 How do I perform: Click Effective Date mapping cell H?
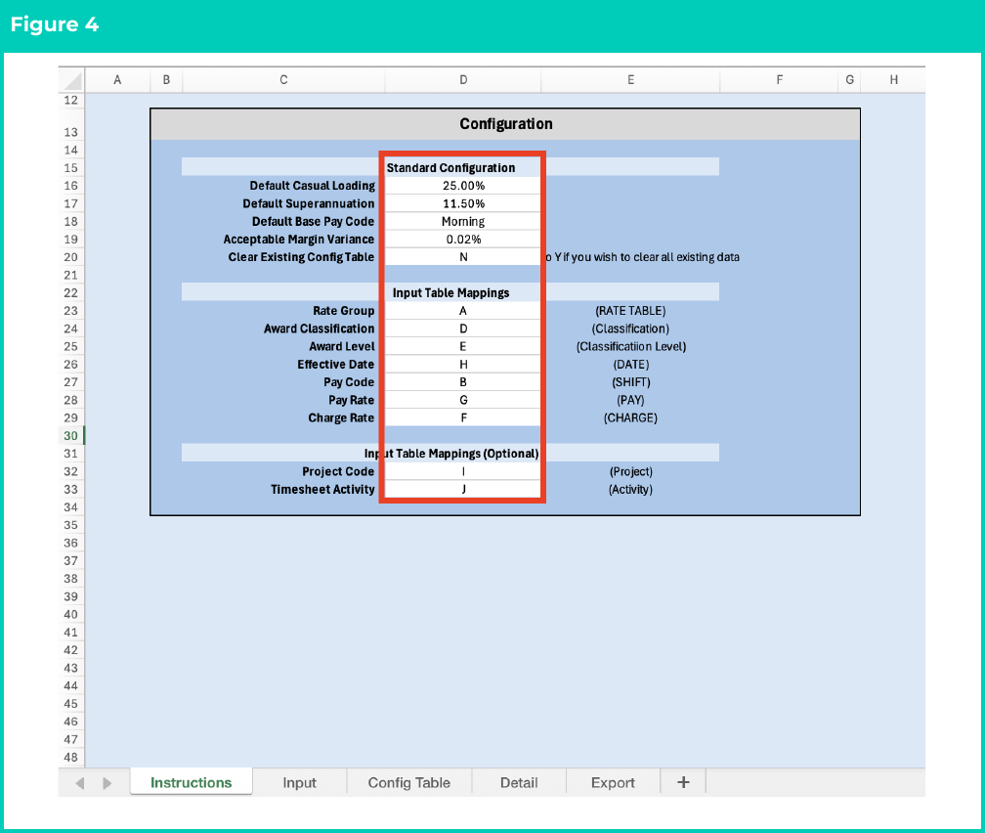pos(463,365)
